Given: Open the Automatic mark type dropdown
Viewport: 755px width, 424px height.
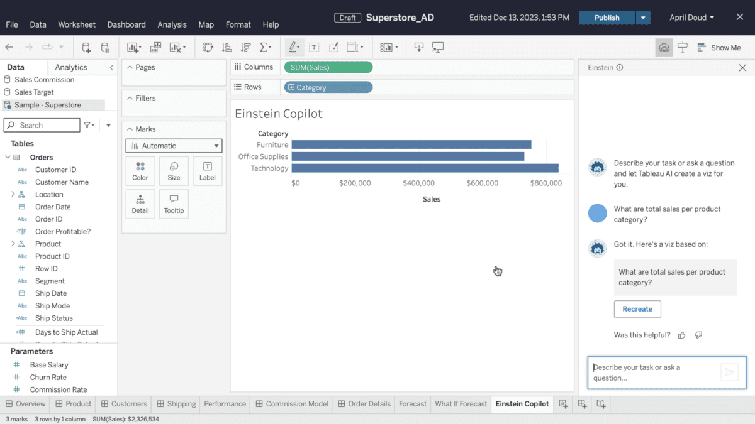Looking at the screenshot, I should 174,145.
